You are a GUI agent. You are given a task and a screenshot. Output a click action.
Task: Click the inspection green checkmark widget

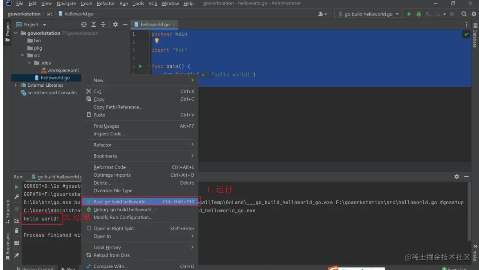(466, 34)
